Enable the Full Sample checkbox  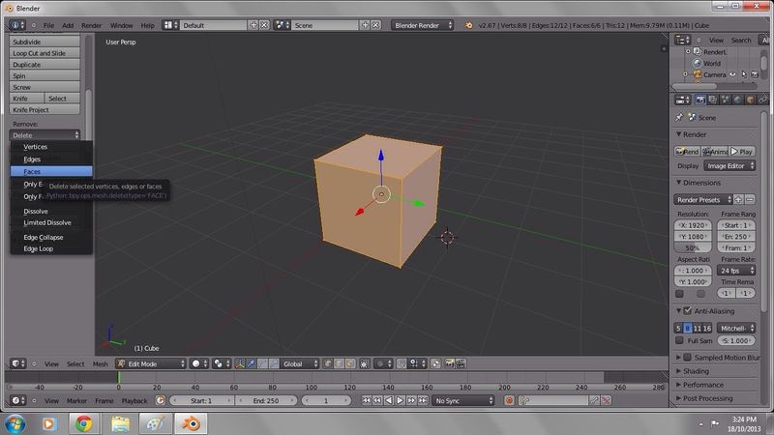tap(679, 340)
